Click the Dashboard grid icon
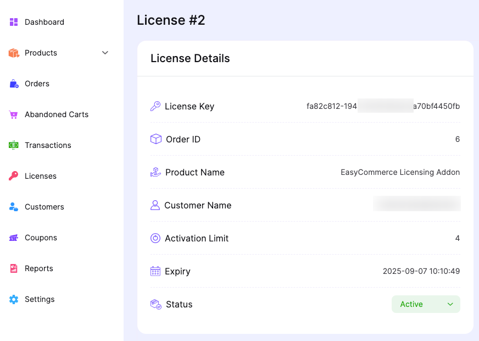Viewport: 479px width, 341px height. (x=14, y=22)
